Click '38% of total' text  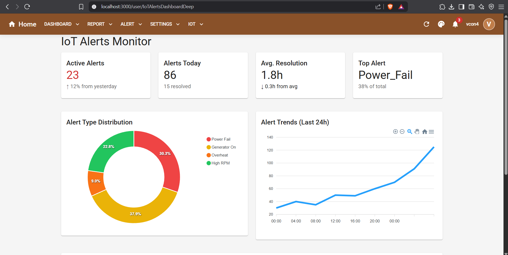[x=372, y=86]
